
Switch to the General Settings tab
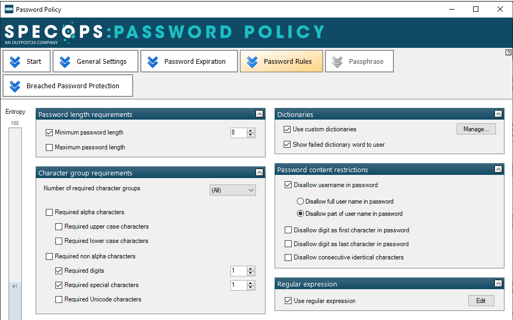click(x=96, y=61)
